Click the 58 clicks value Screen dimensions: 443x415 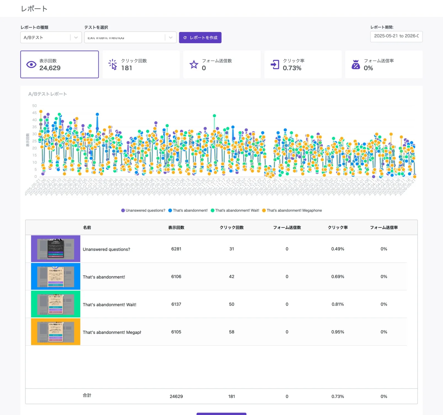pos(232,332)
